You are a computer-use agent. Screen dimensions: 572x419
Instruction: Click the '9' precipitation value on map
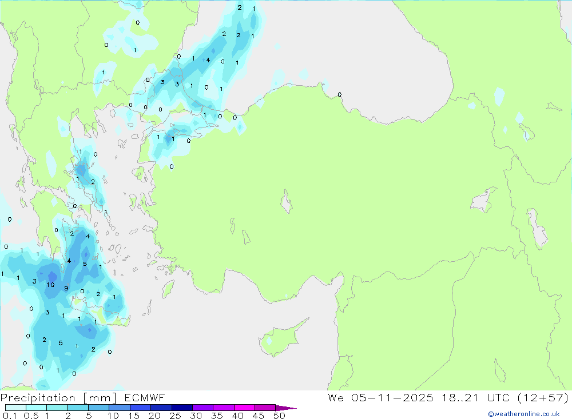66,288
